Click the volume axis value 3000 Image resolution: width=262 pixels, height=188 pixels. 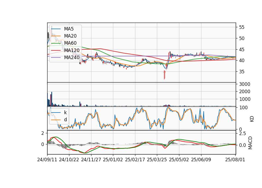tap(245, 84)
